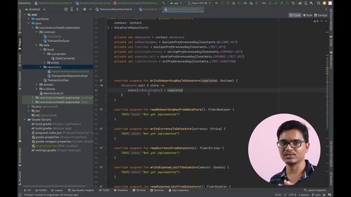Expand the domain package
Image resolution: width=351 pixels, height=197 pixels.
tap(37, 85)
